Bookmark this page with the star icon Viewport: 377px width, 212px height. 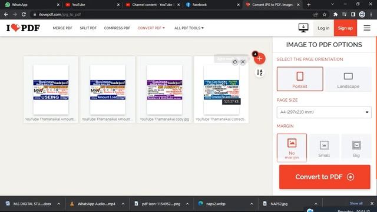(325, 14)
